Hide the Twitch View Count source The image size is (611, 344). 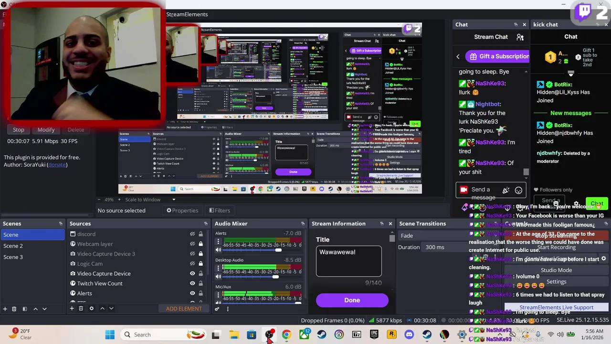click(192, 283)
